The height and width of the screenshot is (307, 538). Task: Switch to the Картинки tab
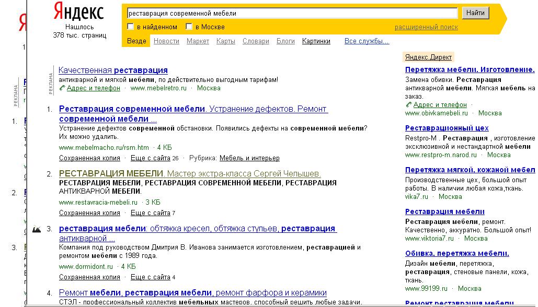(x=316, y=40)
